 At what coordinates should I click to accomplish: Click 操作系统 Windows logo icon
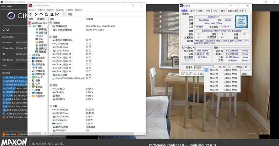tap(33, 58)
